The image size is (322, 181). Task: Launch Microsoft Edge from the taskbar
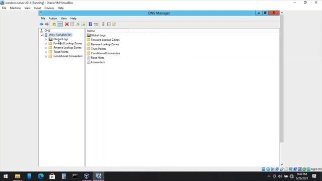point(41,176)
